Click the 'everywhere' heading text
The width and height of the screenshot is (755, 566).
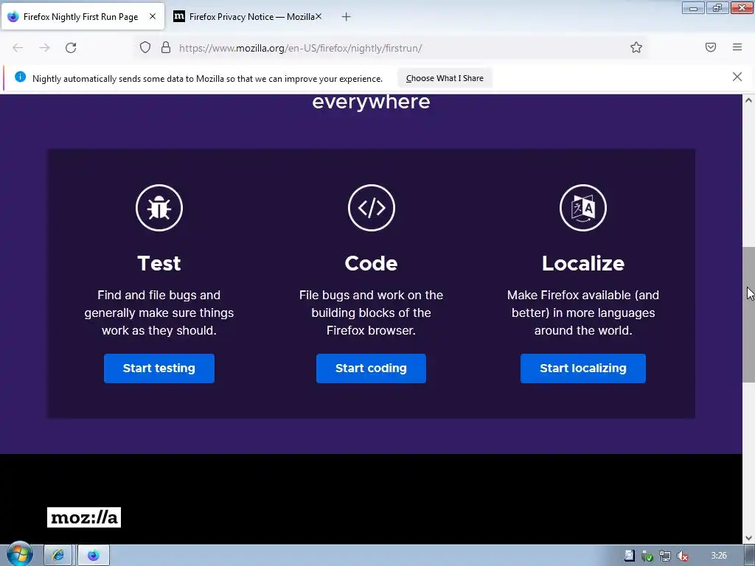(372, 102)
